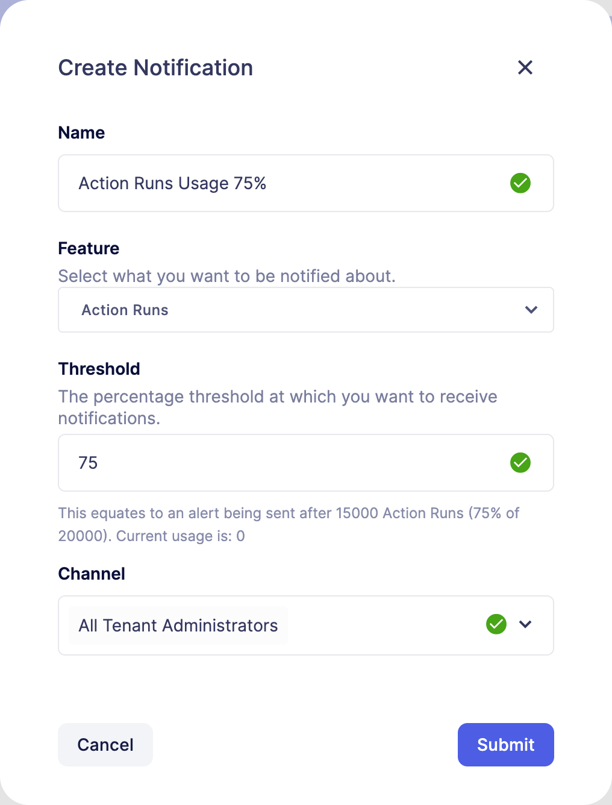Click the green validation checkmark in Threshold field
Screen dimensions: 612x805
coord(520,463)
